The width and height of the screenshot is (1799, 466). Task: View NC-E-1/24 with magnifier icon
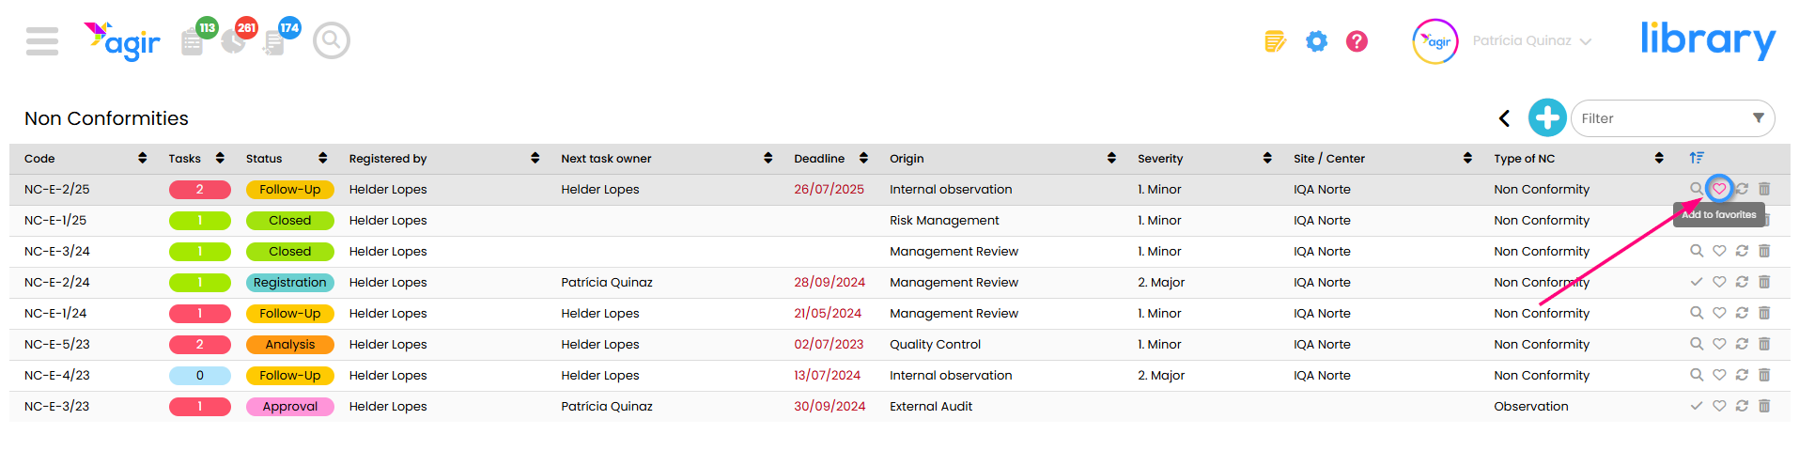pyautogui.click(x=1697, y=313)
